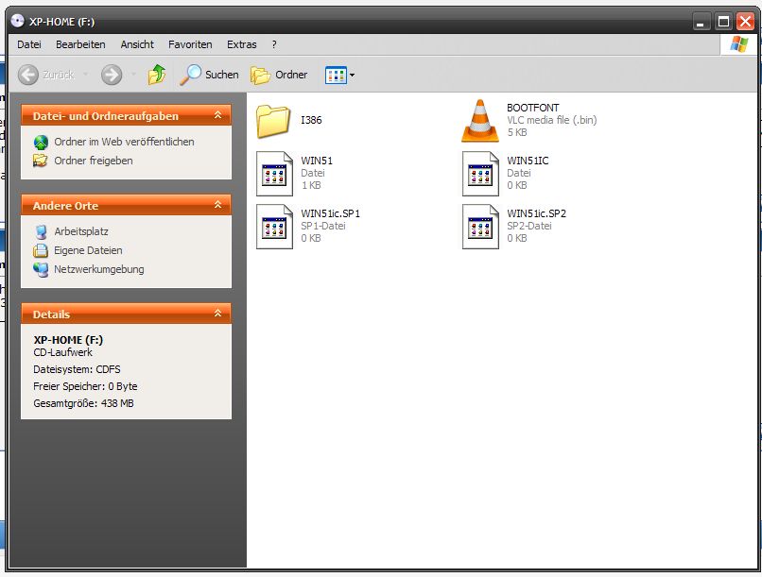Click the Andere Orte header title
762x577 pixels.
pos(65,206)
